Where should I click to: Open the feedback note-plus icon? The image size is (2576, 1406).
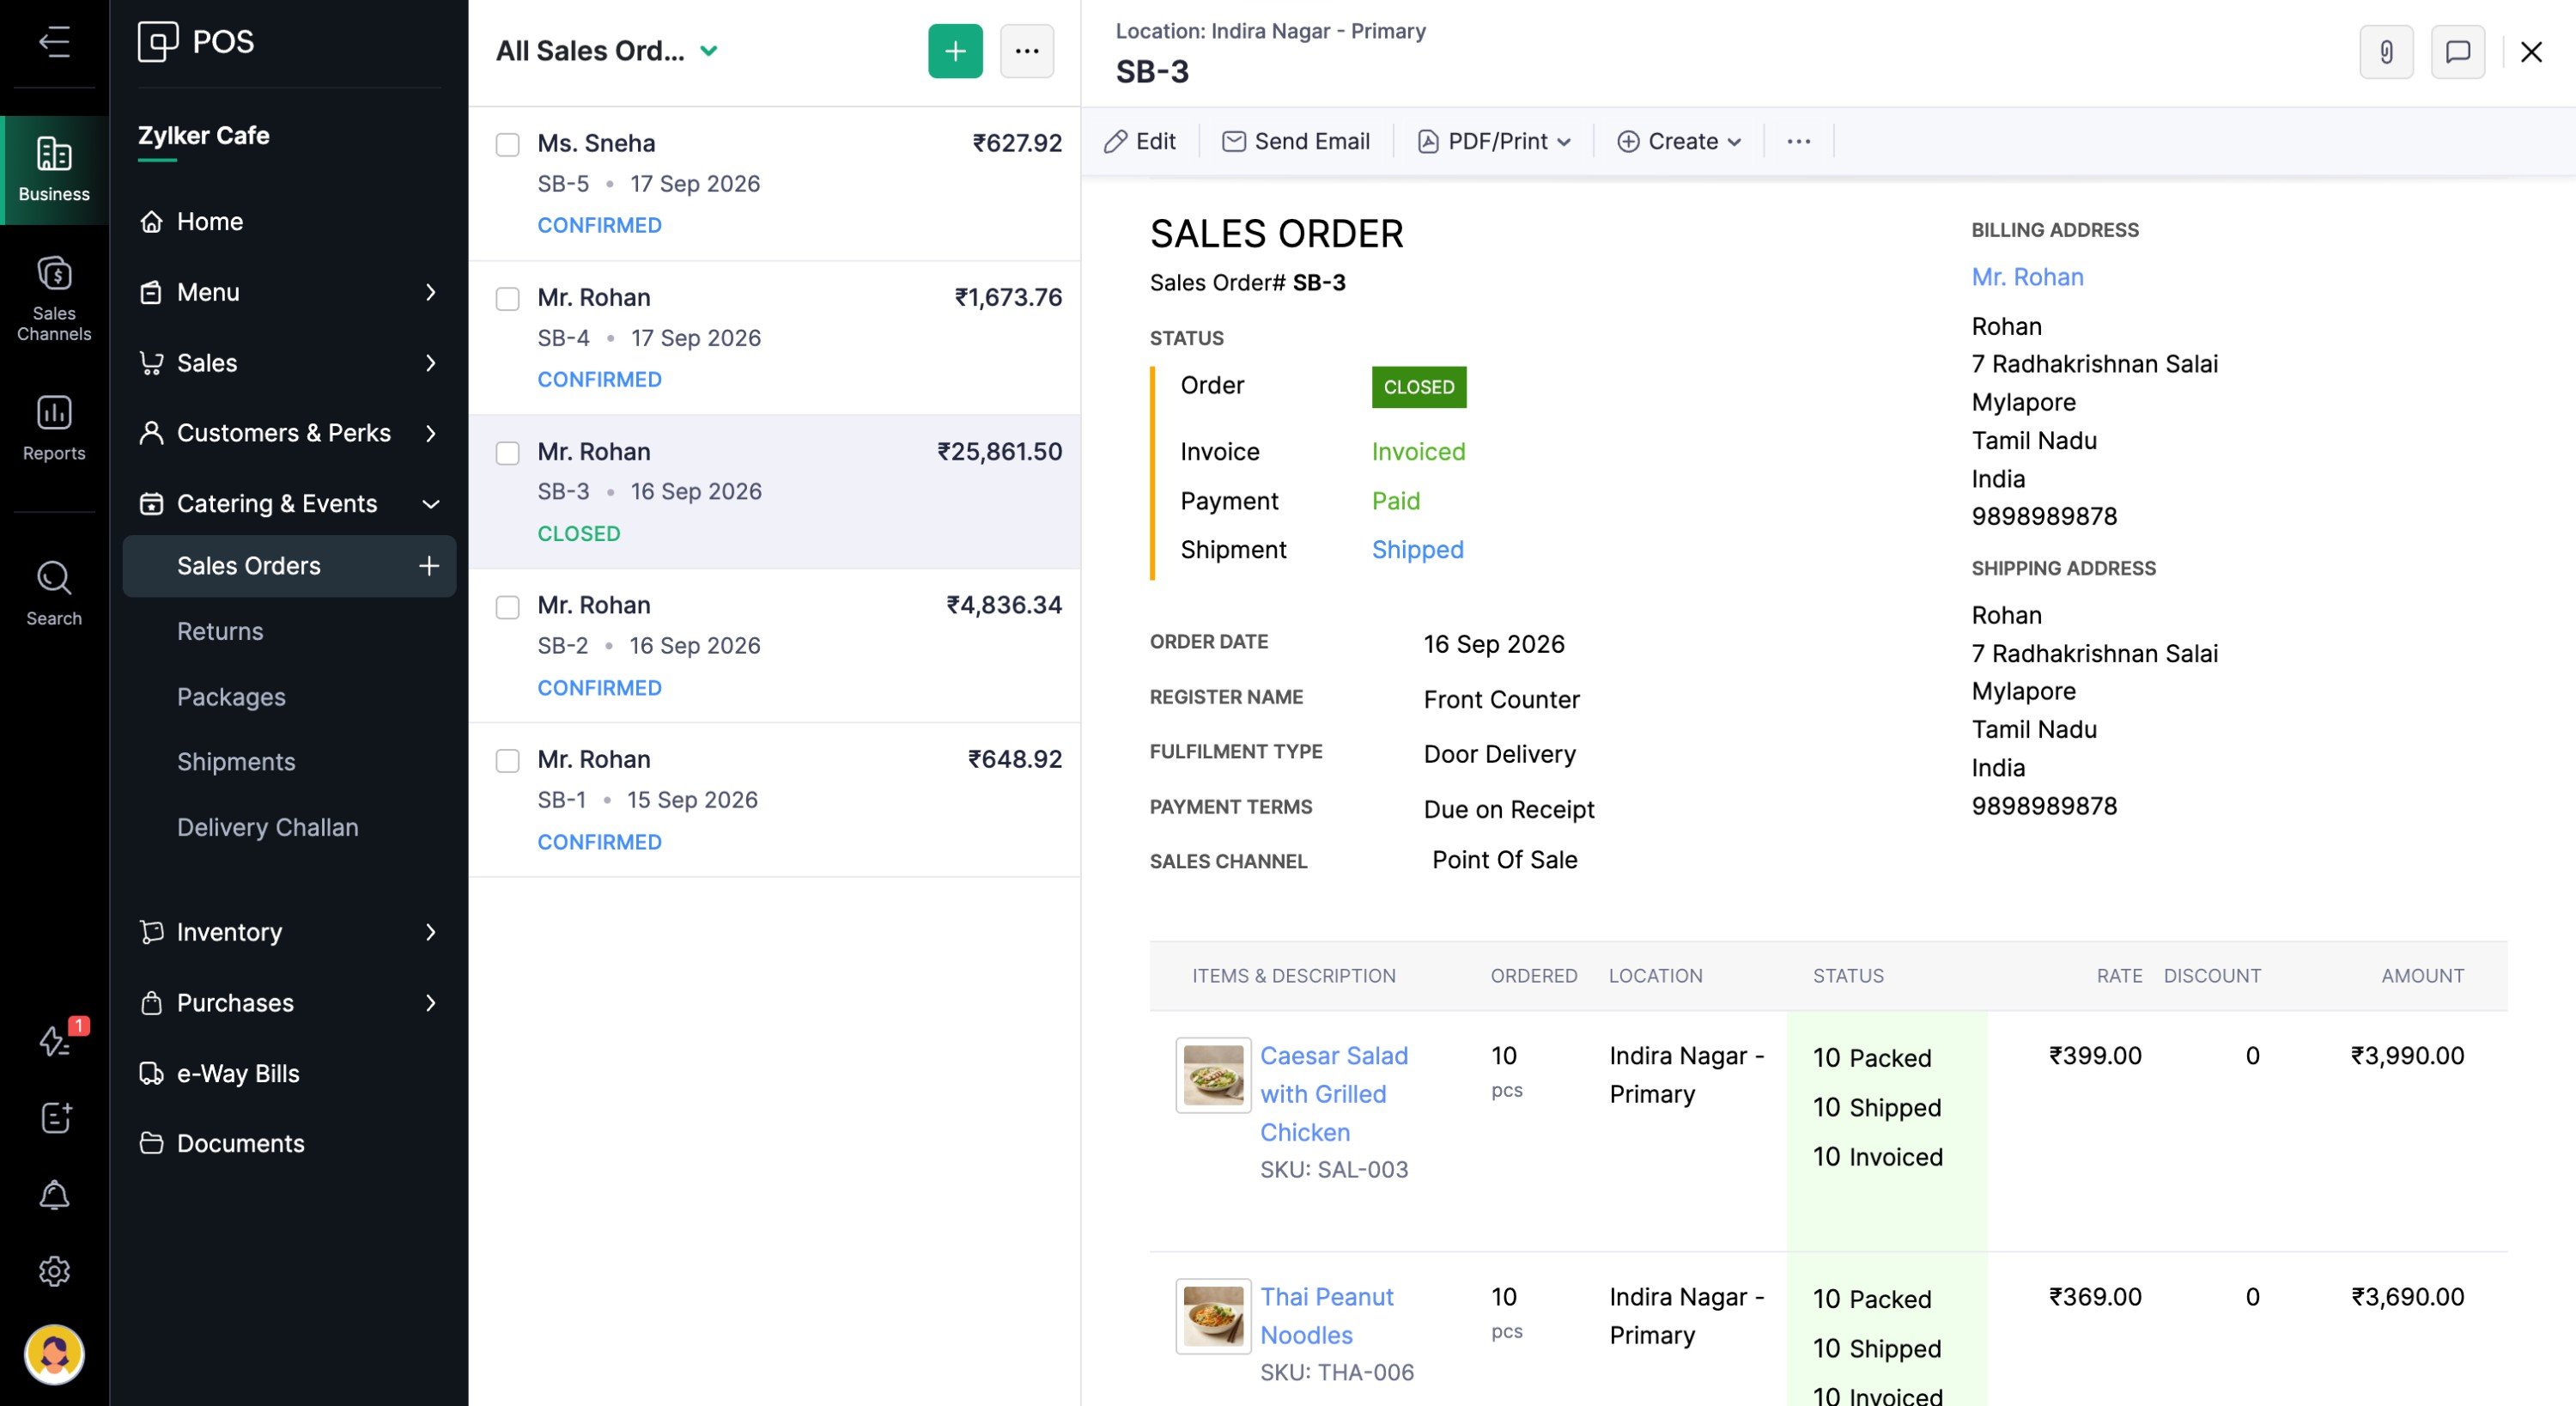click(56, 1117)
